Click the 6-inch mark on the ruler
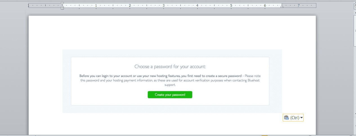 [x=265, y=5]
